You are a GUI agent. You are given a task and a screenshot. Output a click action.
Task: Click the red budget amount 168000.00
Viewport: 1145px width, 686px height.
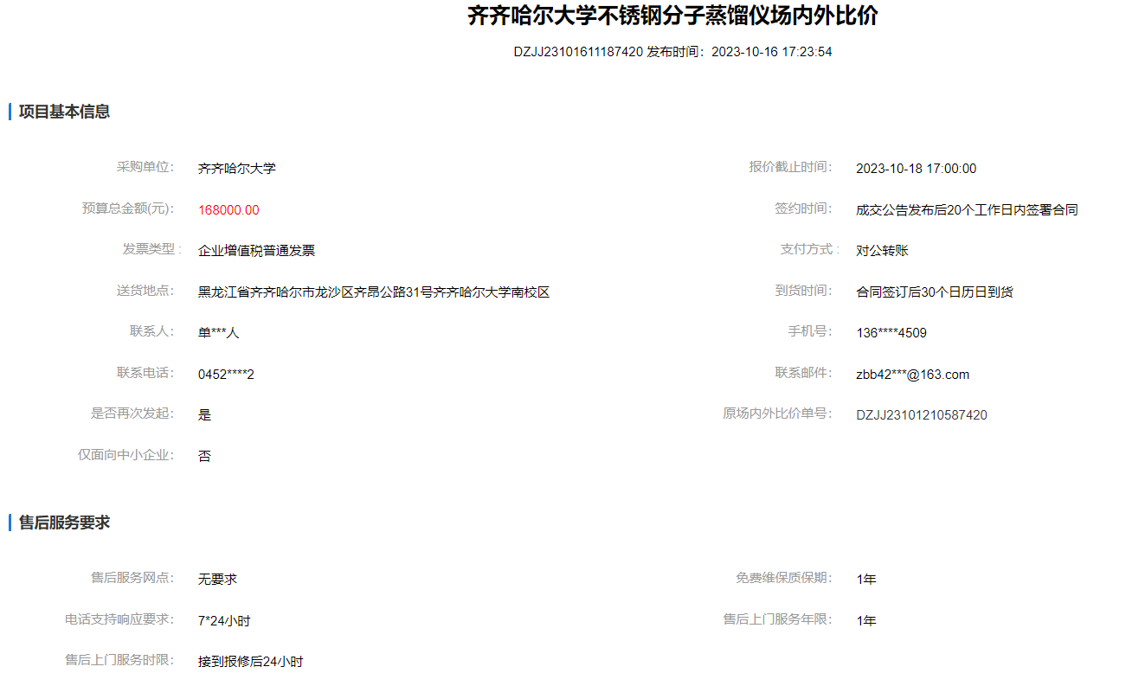[228, 210]
